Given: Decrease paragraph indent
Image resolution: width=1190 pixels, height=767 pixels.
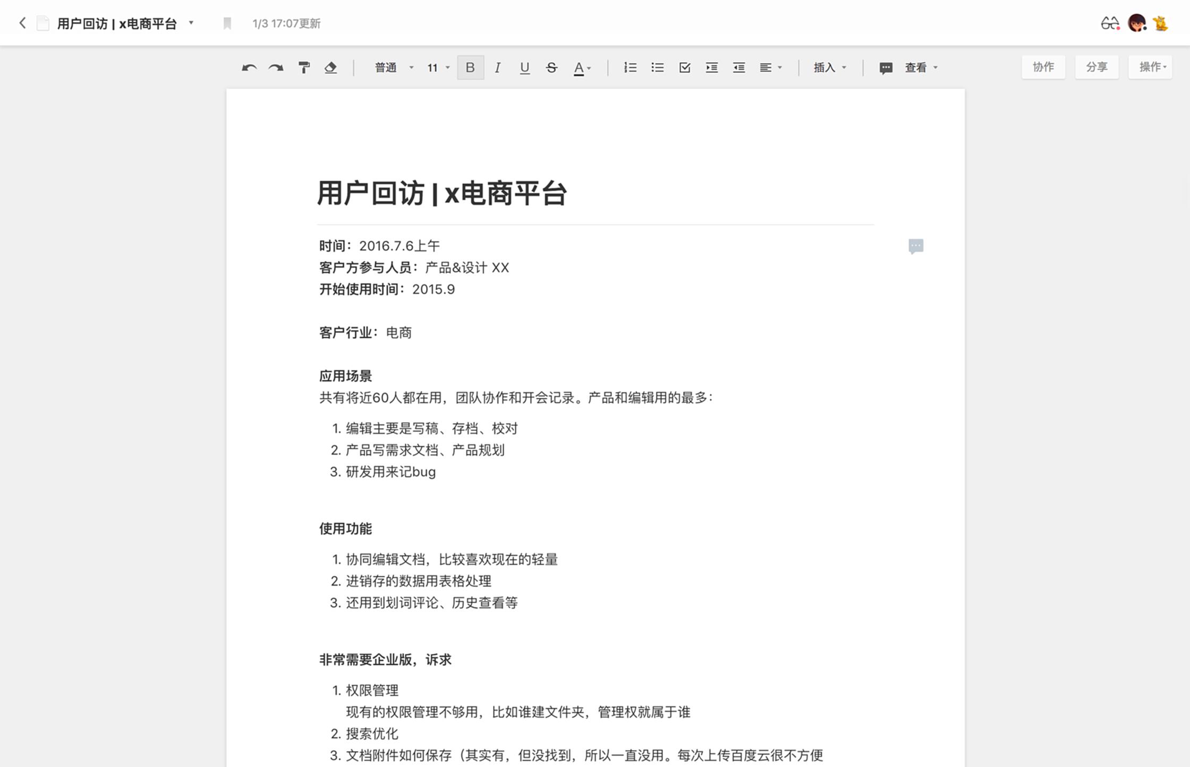Looking at the screenshot, I should 738,67.
